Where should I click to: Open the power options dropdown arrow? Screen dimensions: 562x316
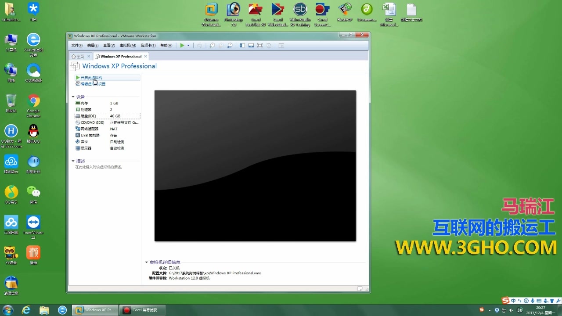click(188, 45)
